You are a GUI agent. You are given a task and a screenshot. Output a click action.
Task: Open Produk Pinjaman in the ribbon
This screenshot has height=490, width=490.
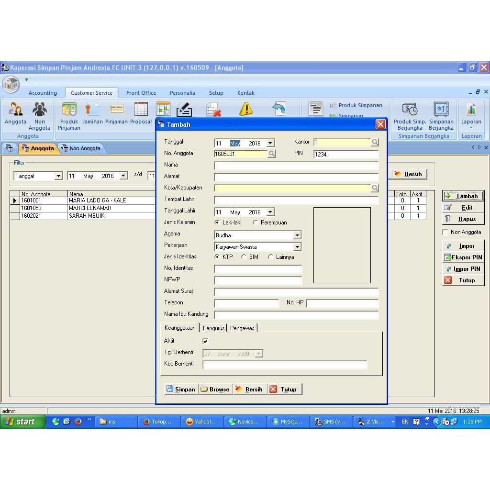coord(69,116)
